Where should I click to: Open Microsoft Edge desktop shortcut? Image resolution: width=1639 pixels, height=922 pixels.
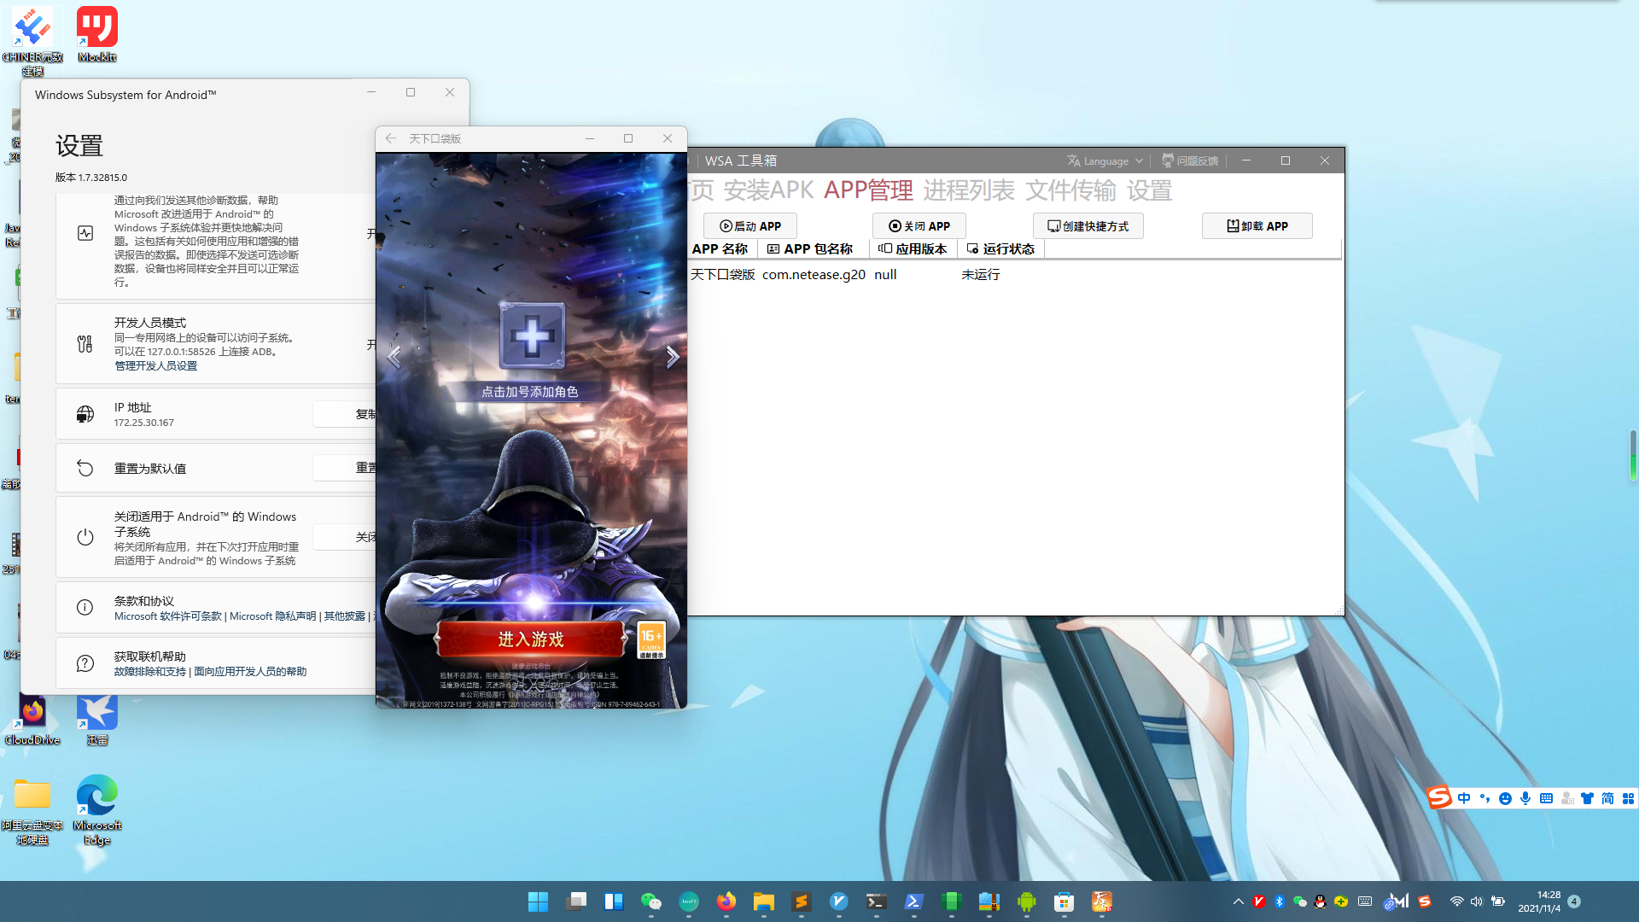[96, 809]
